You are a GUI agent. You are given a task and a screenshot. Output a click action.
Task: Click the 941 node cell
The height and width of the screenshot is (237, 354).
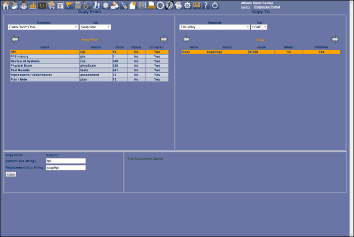coord(119,70)
